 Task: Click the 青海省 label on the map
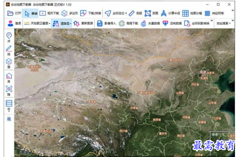coord(92,102)
